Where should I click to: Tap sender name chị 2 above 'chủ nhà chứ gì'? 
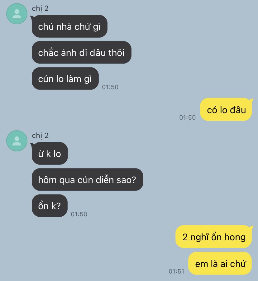40,9
